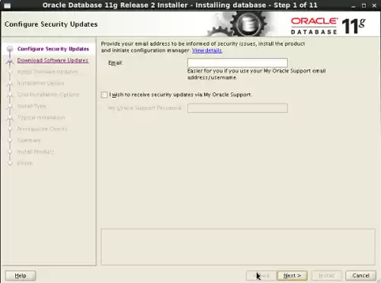
Task: Click the gear and database banner graphic
Action: coord(240,24)
